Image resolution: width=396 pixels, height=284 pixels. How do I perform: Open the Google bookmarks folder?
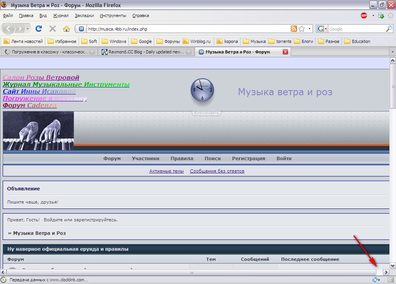pos(142,41)
